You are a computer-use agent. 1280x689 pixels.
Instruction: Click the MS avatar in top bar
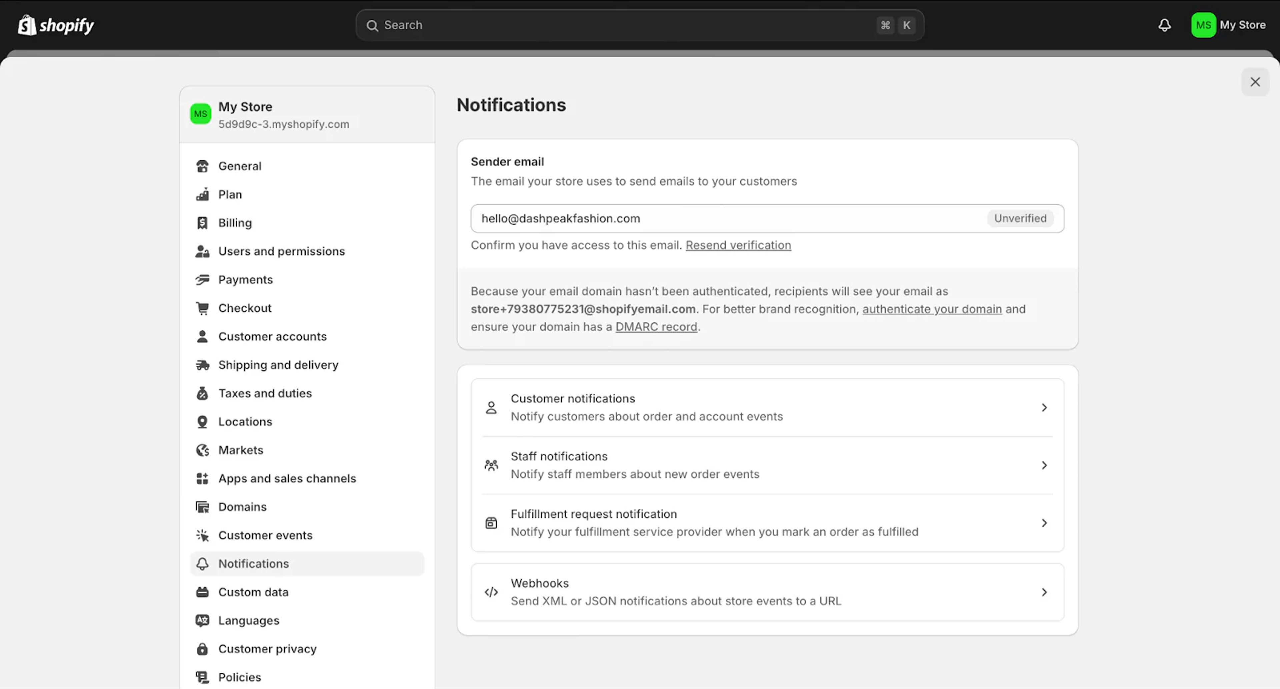tap(1203, 25)
